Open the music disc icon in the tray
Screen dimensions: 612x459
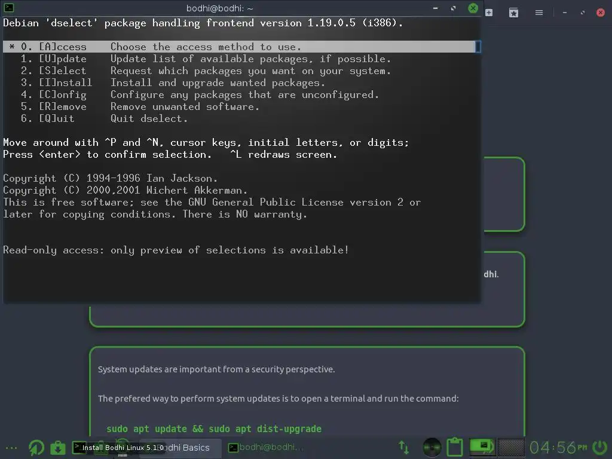(x=432, y=448)
